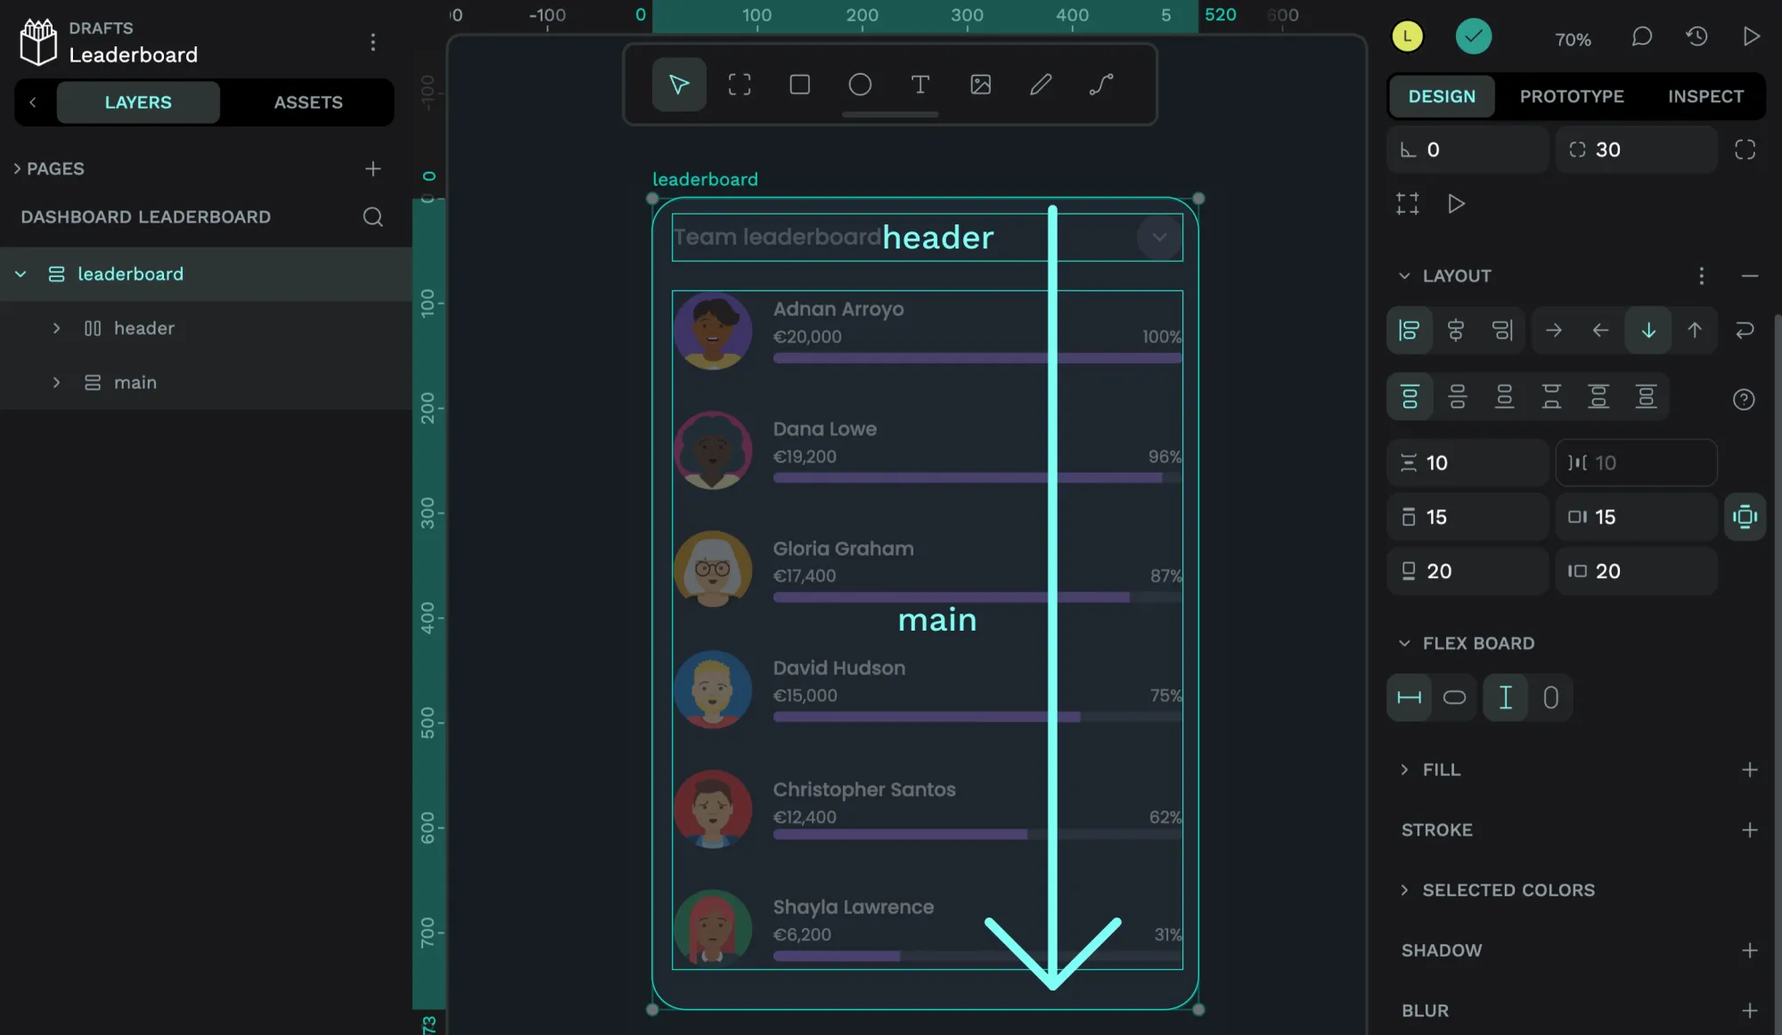Switch to the INSPECT tab
The height and width of the screenshot is (1035, 1782).
(1705, 95)
